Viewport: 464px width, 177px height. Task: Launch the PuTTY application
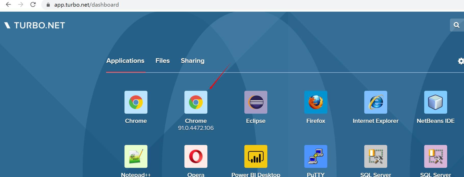pos(316,156)
